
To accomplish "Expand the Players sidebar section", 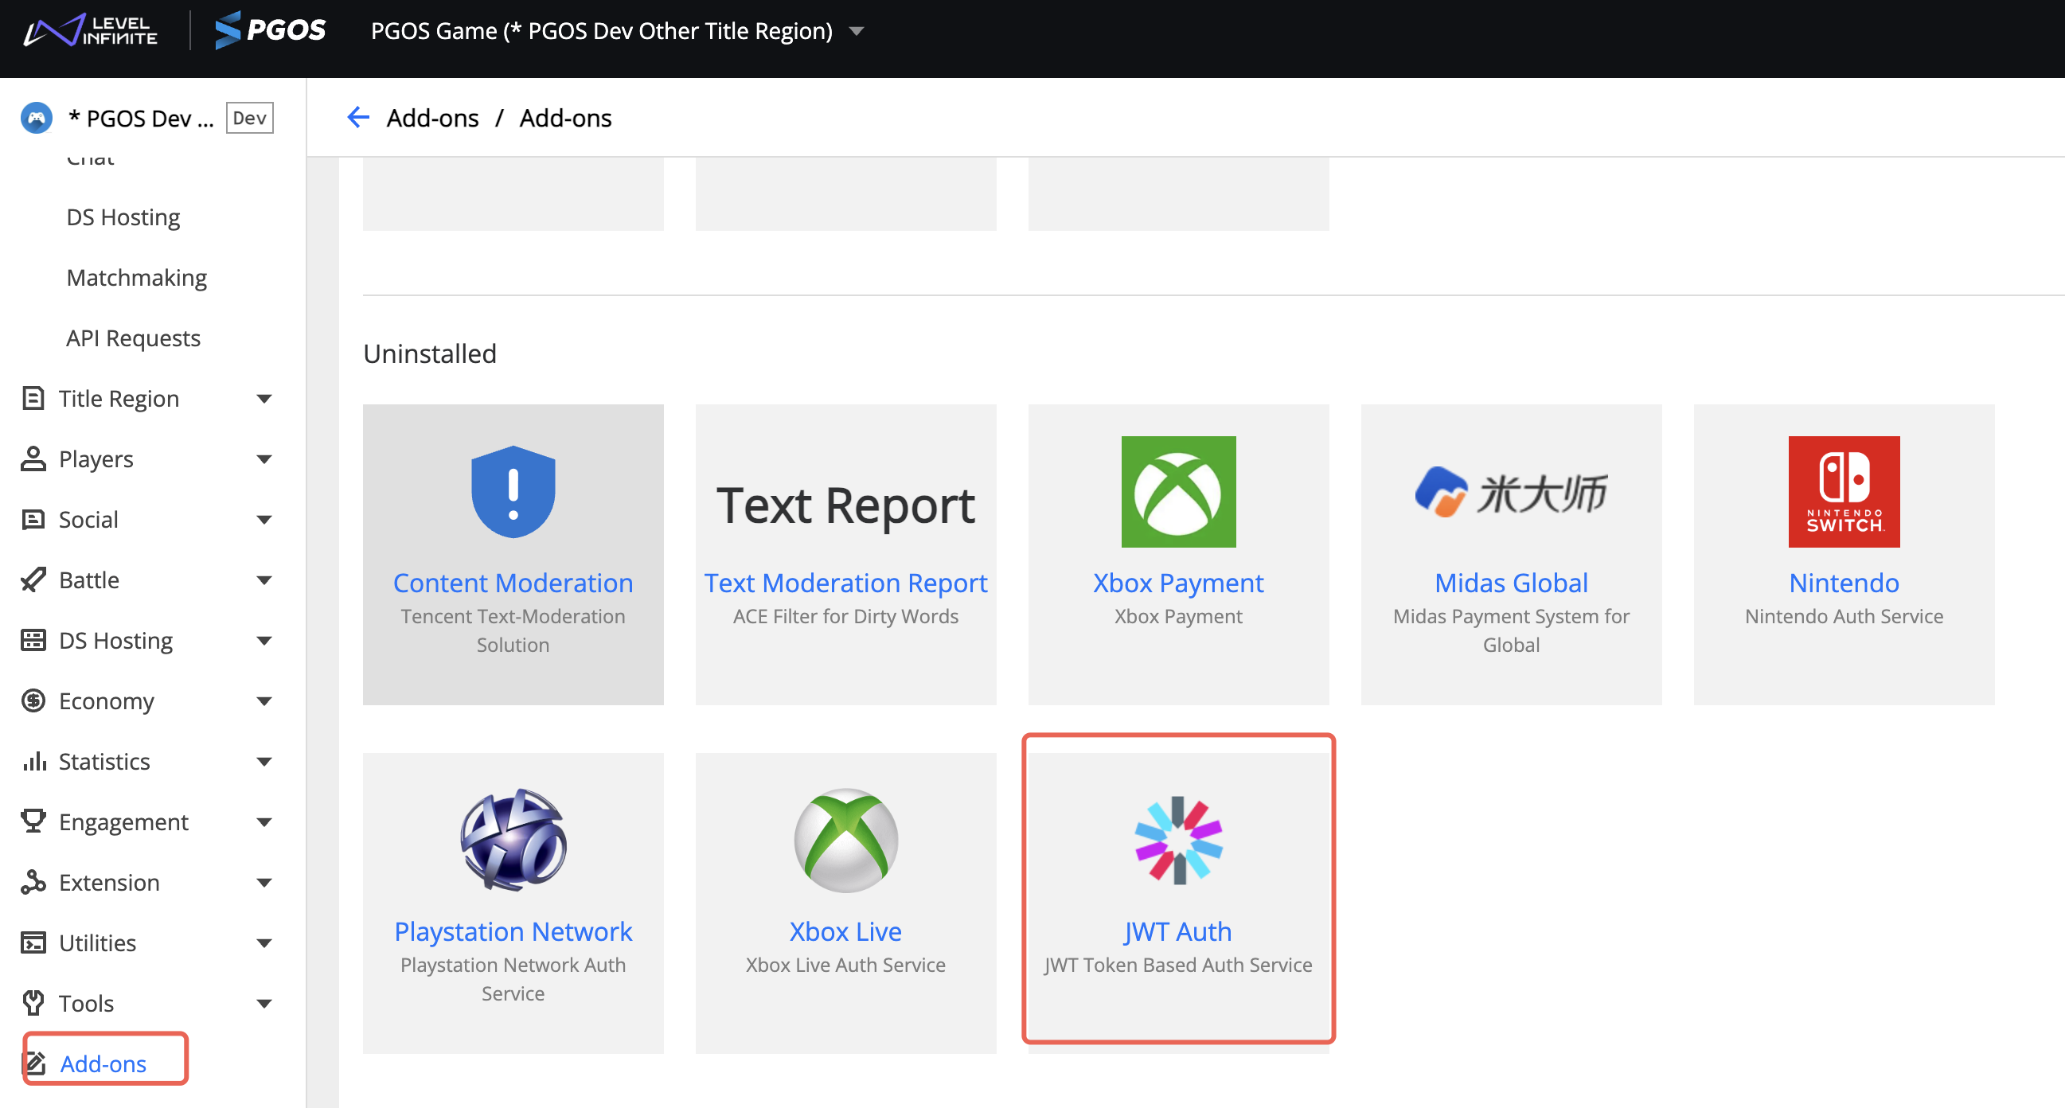I will (263, 459).
